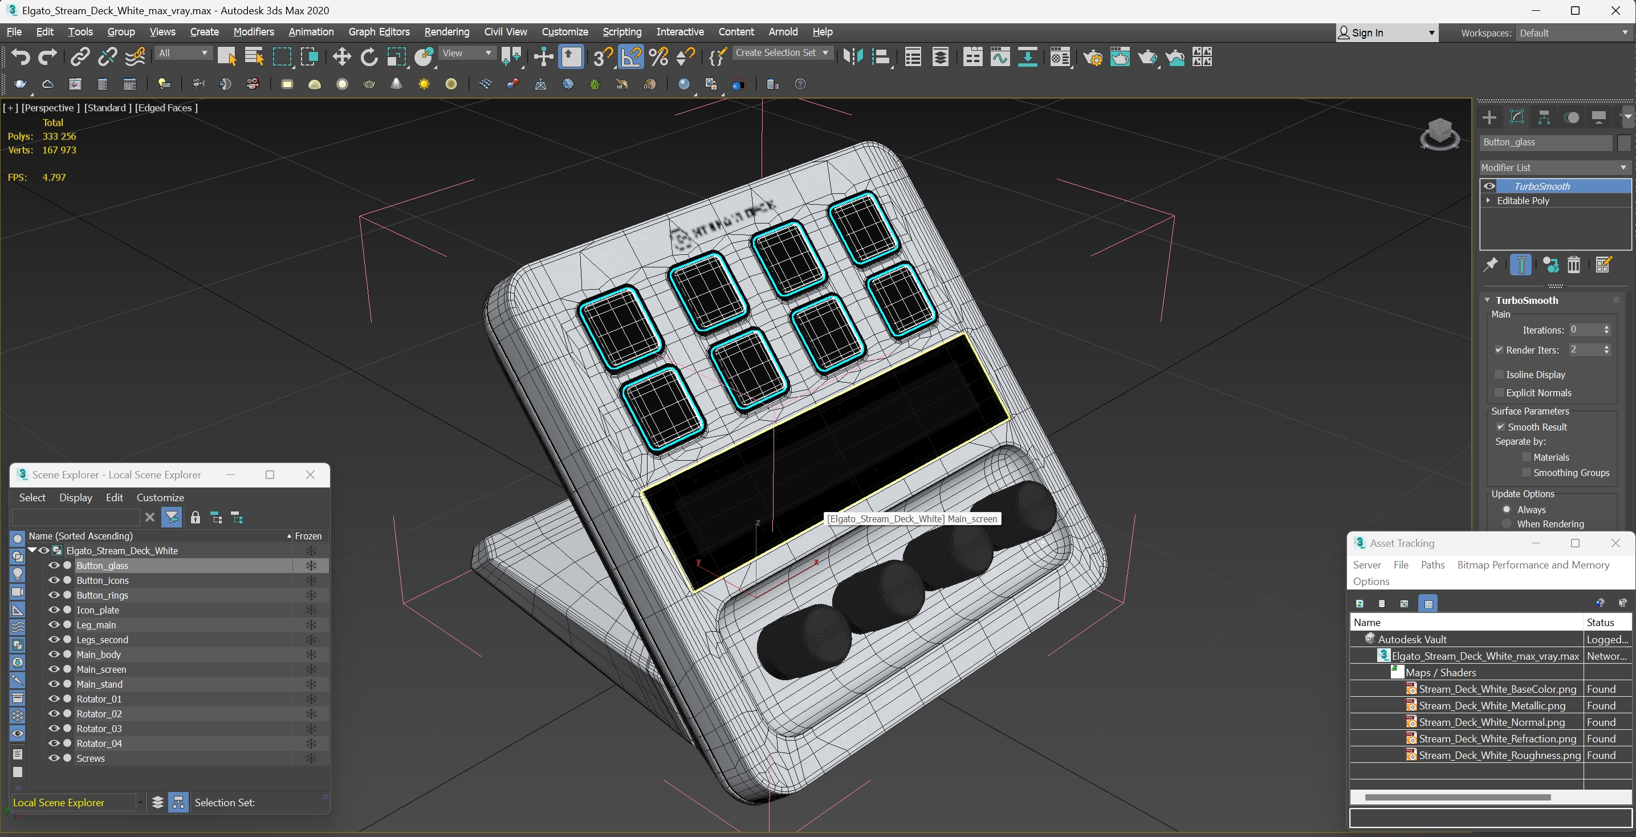Click Configure Modifier Sets icon

tap(1603, 265)
